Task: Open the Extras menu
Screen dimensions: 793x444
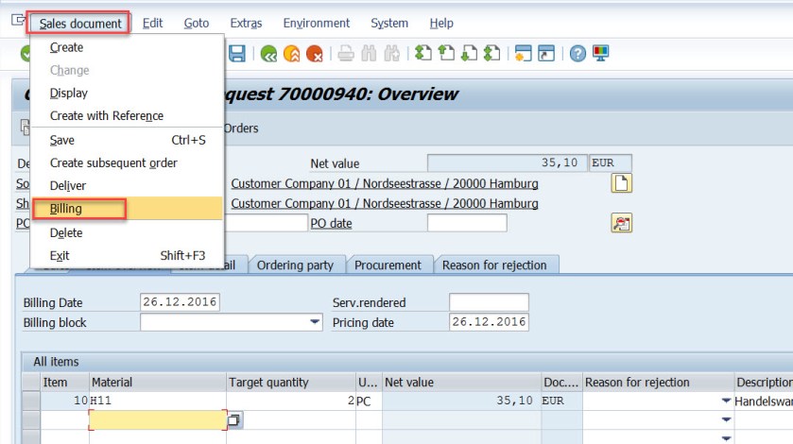Action: pos(246,24)
